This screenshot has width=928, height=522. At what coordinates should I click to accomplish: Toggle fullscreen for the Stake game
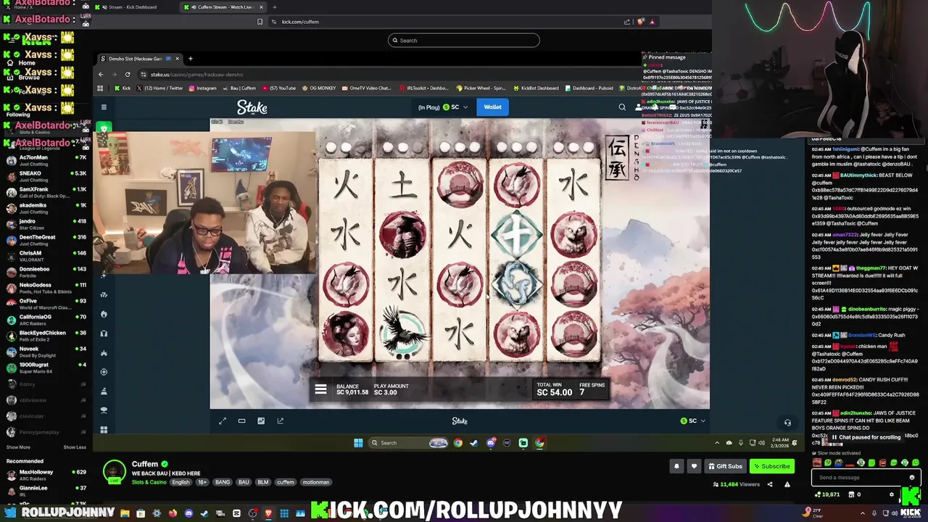click(x=223, y=420)
